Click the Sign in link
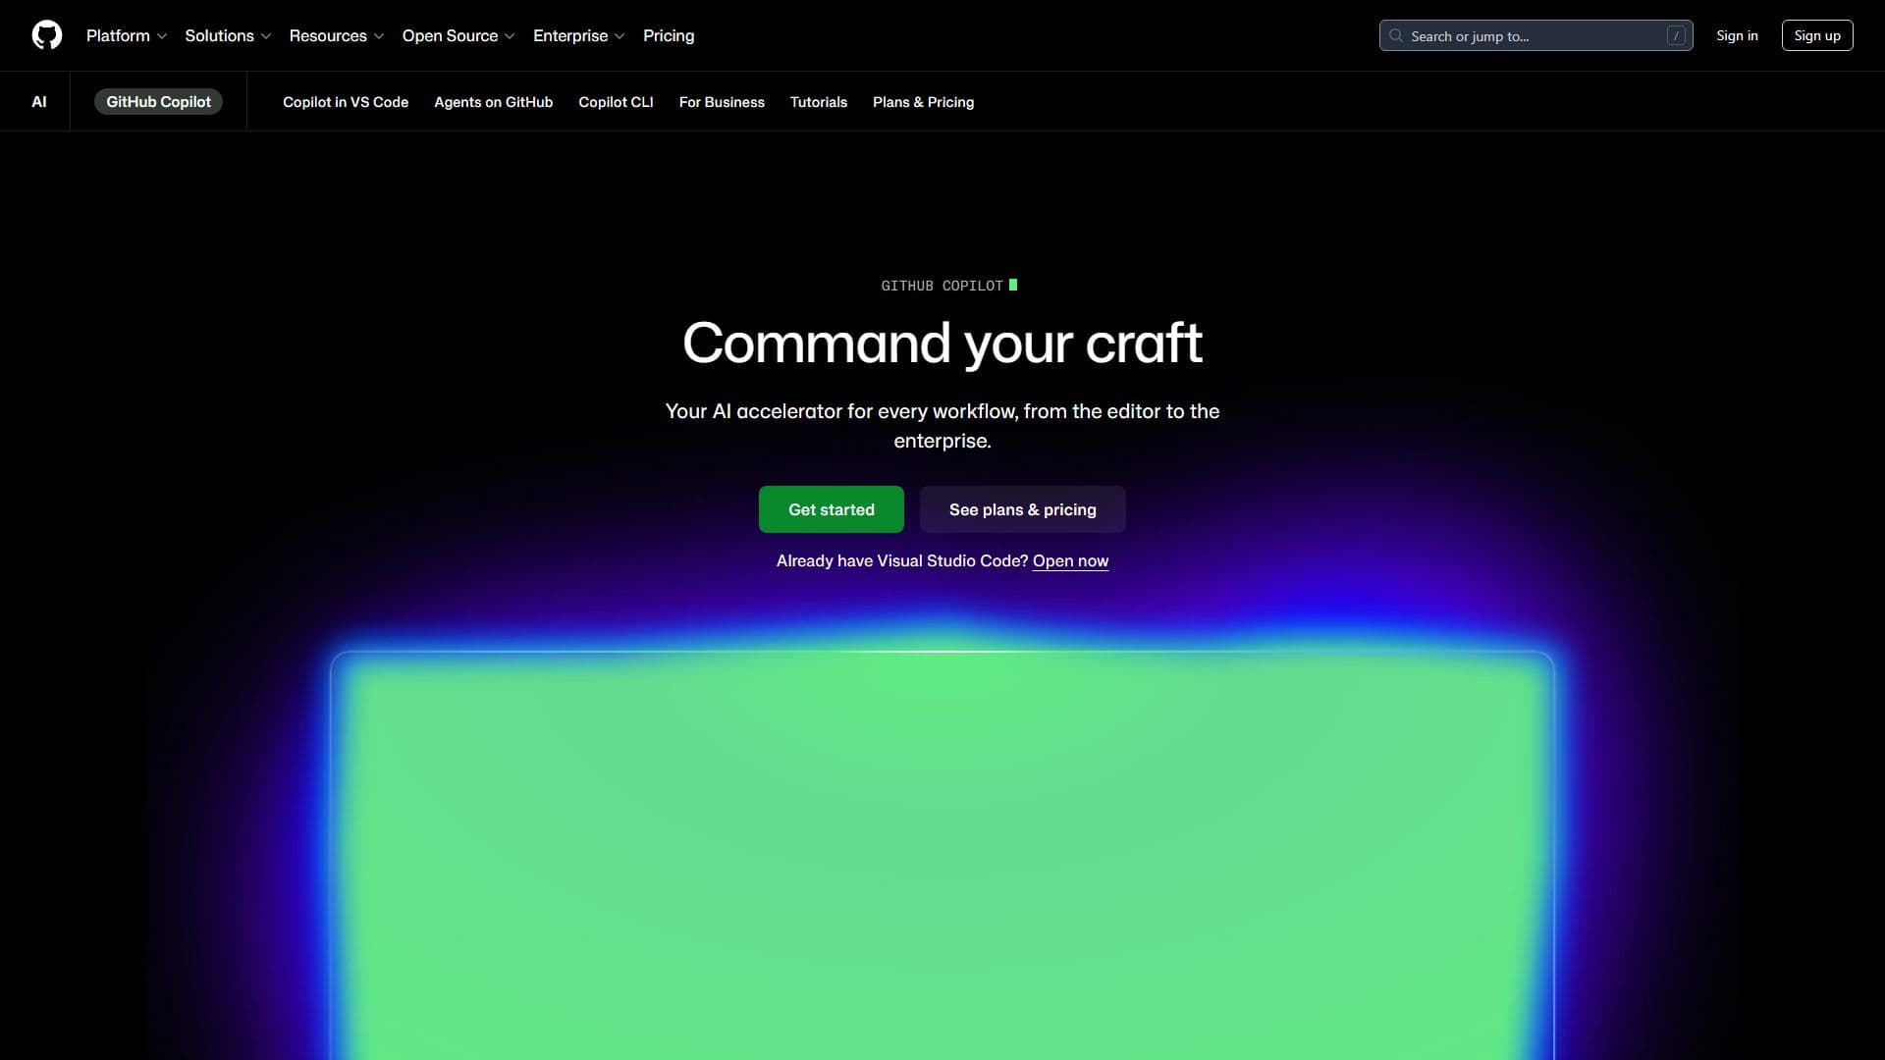This screenshot has width=1885, height=1060. click(1737, 35)
